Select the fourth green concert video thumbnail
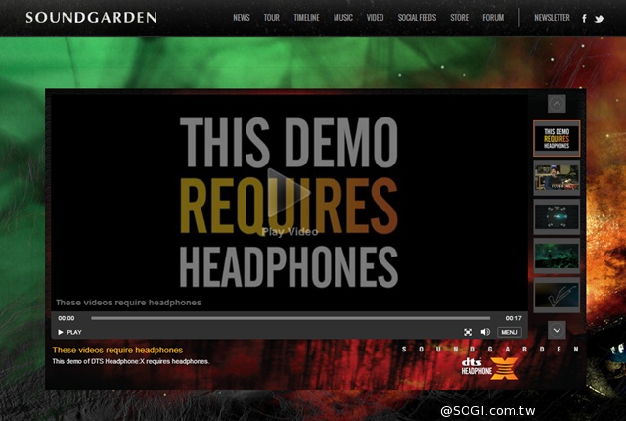 [x=557, y=256]
